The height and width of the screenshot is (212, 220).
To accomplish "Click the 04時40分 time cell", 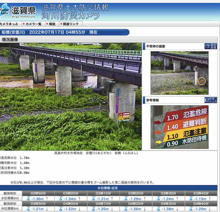I will 201,204.
